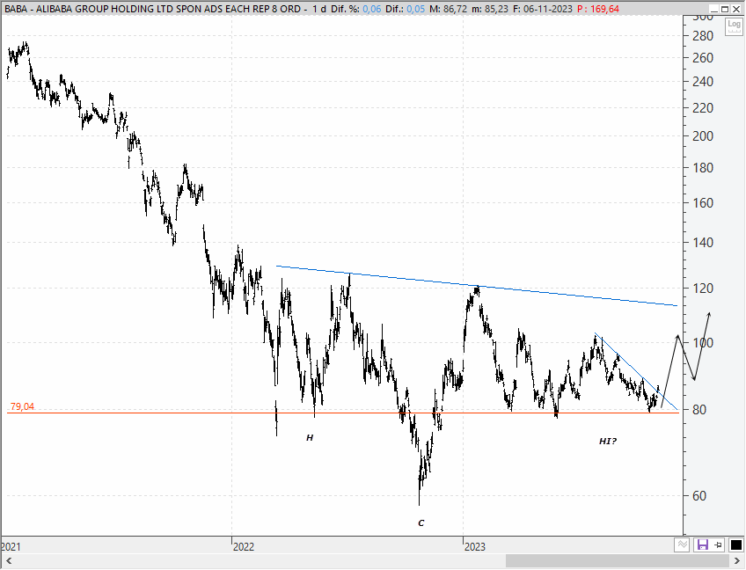
Task: Click the 60 price axis label
Action: [699, 496]
